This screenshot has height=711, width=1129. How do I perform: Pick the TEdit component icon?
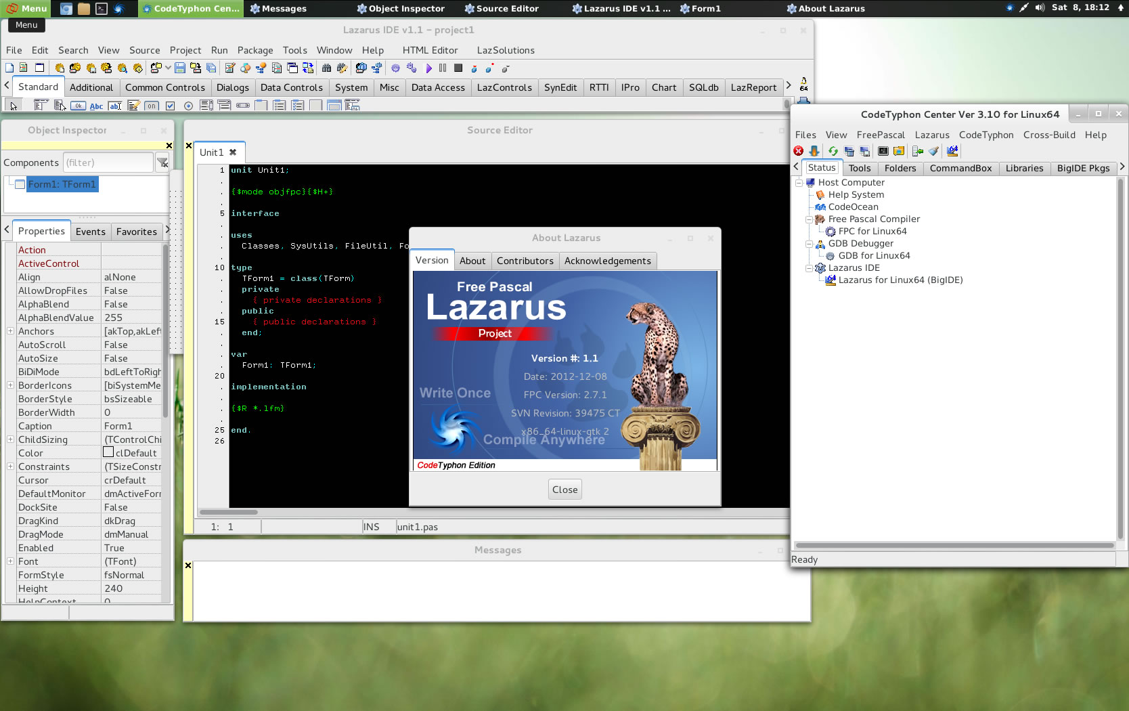[115, 106]
